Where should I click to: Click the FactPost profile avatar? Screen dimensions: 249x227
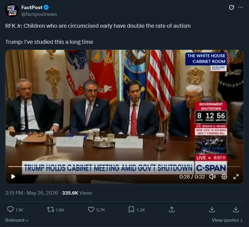pyautogui.click(x=12, y=11)
